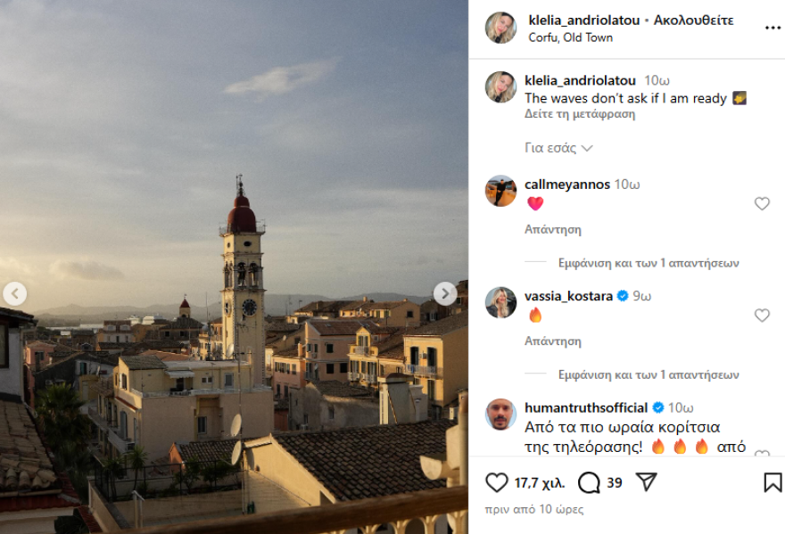Like callmeyannos's comment

click(x=762, y=204)
